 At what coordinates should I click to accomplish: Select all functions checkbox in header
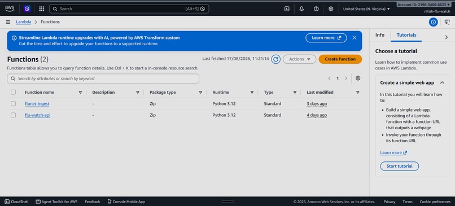click(x=13, y=92)
